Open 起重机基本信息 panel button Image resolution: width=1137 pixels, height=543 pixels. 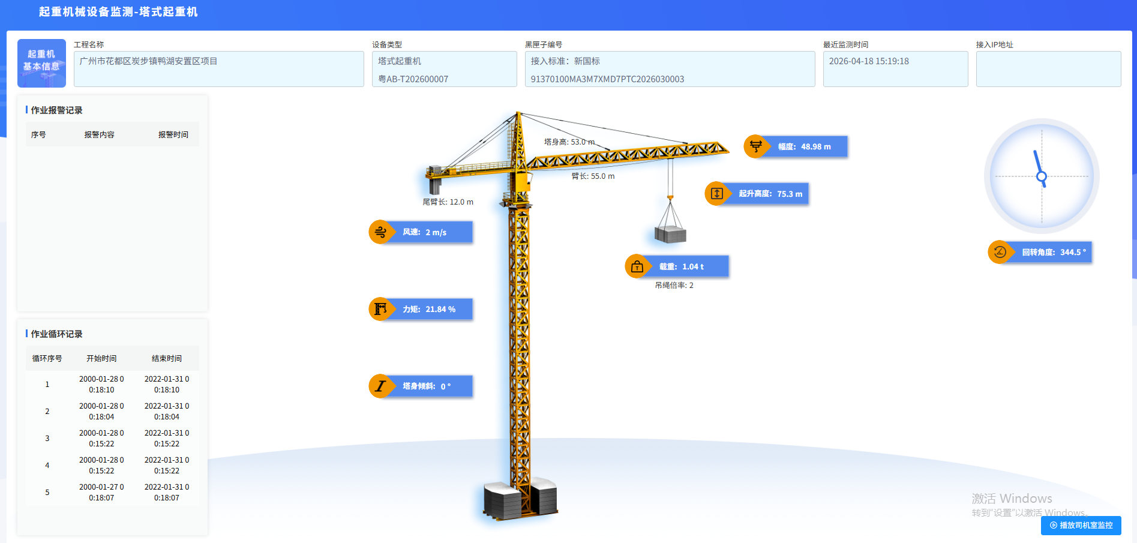(x=41, y=63)
